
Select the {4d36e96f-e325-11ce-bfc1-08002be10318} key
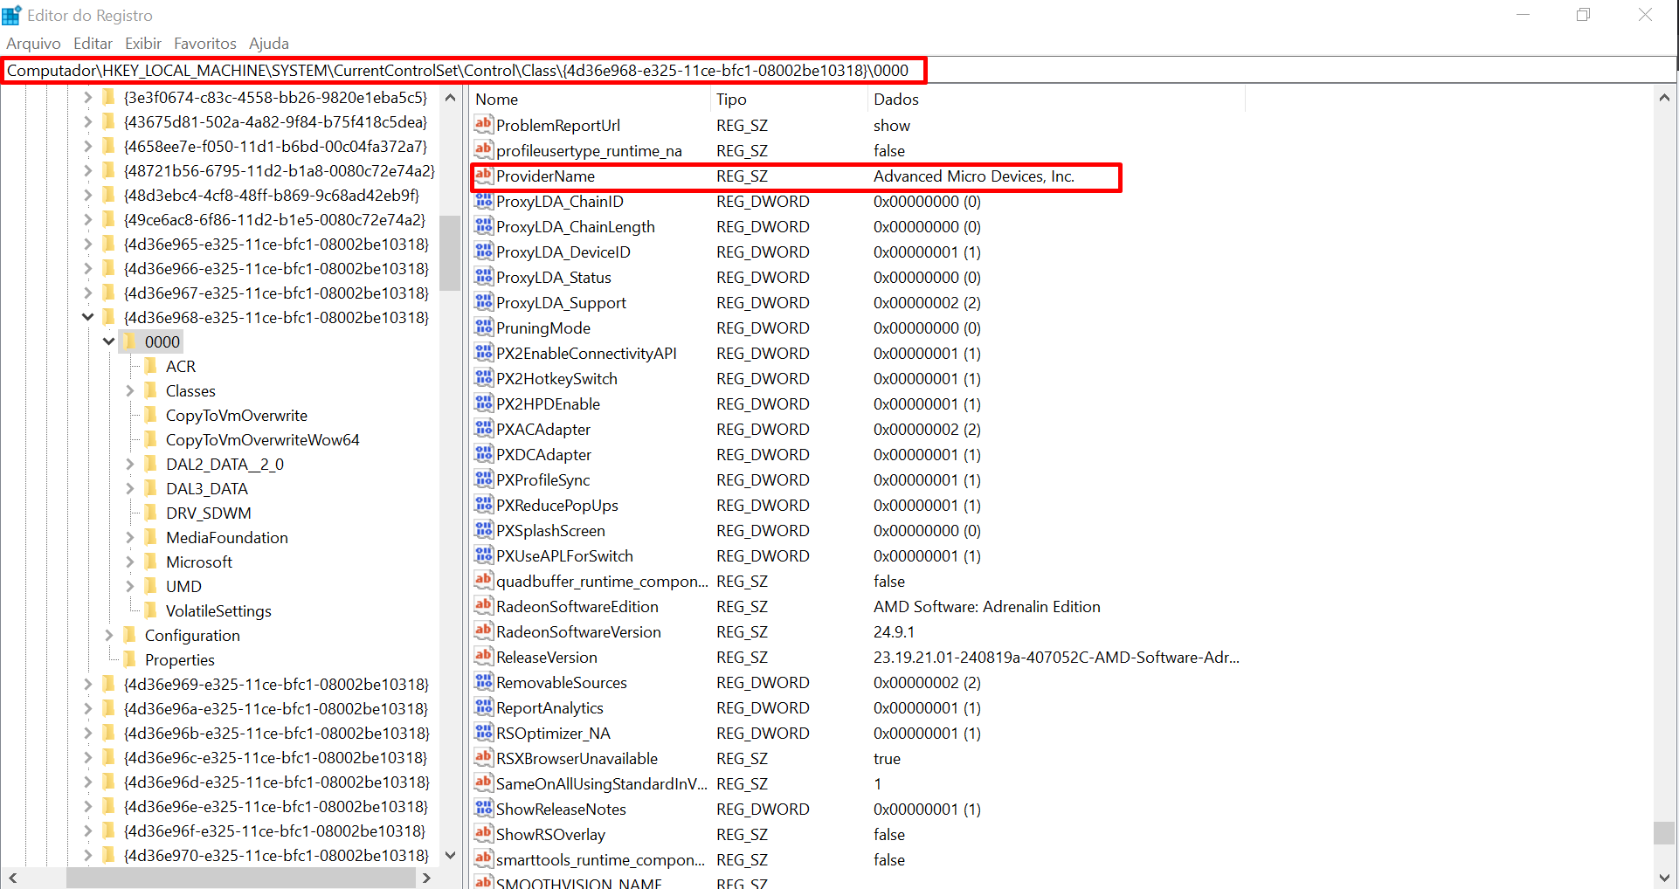[274, 830]
